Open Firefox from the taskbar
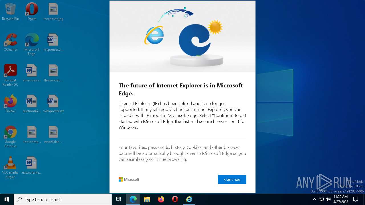365x205 pixels. point(161,199)
